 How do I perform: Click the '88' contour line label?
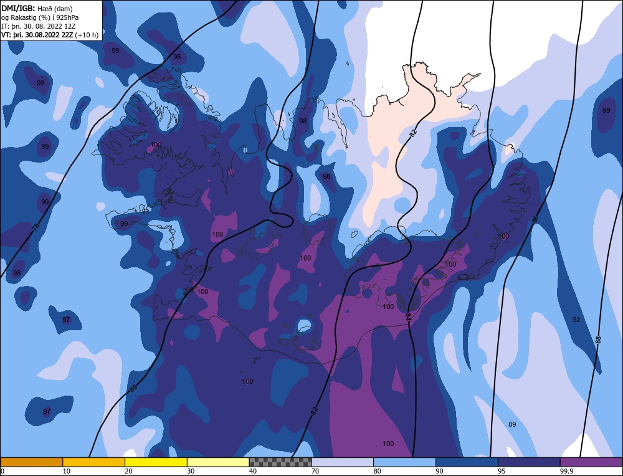coord(598,340)
